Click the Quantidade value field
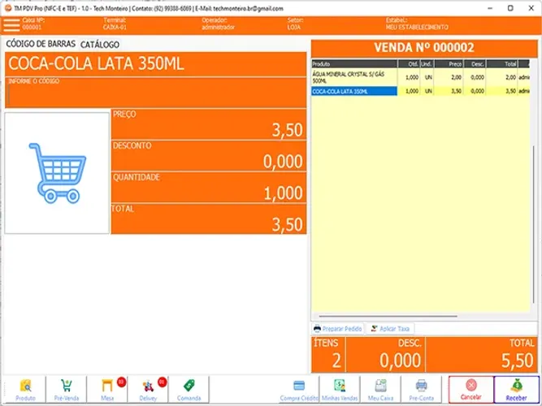The height and width of the screenshot is (406, 542). coord(209,188)
